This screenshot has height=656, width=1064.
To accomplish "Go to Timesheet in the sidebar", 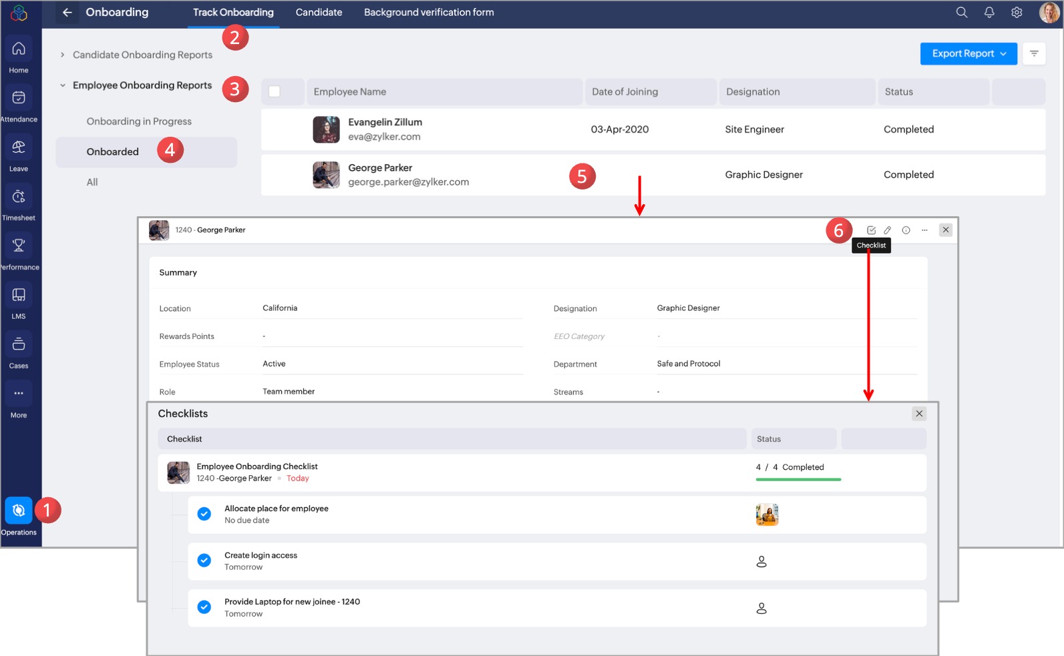I will pyautogui.click(x=19, y=197).
